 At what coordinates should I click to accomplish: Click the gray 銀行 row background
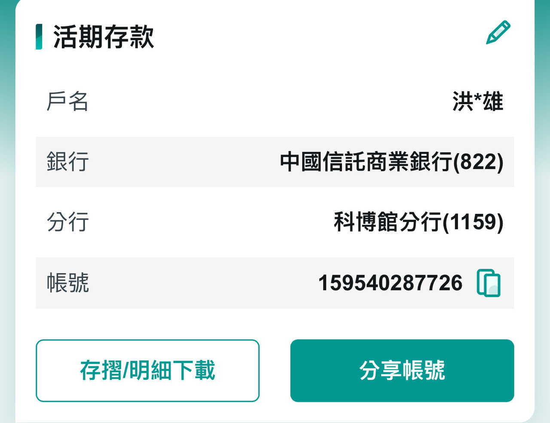(180, 162)
